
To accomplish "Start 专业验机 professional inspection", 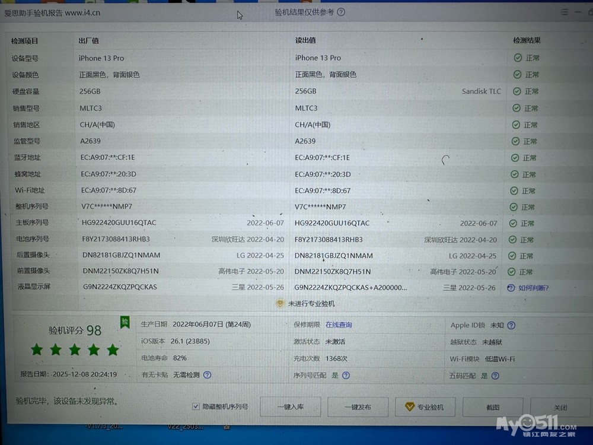I will pos(425,407).
